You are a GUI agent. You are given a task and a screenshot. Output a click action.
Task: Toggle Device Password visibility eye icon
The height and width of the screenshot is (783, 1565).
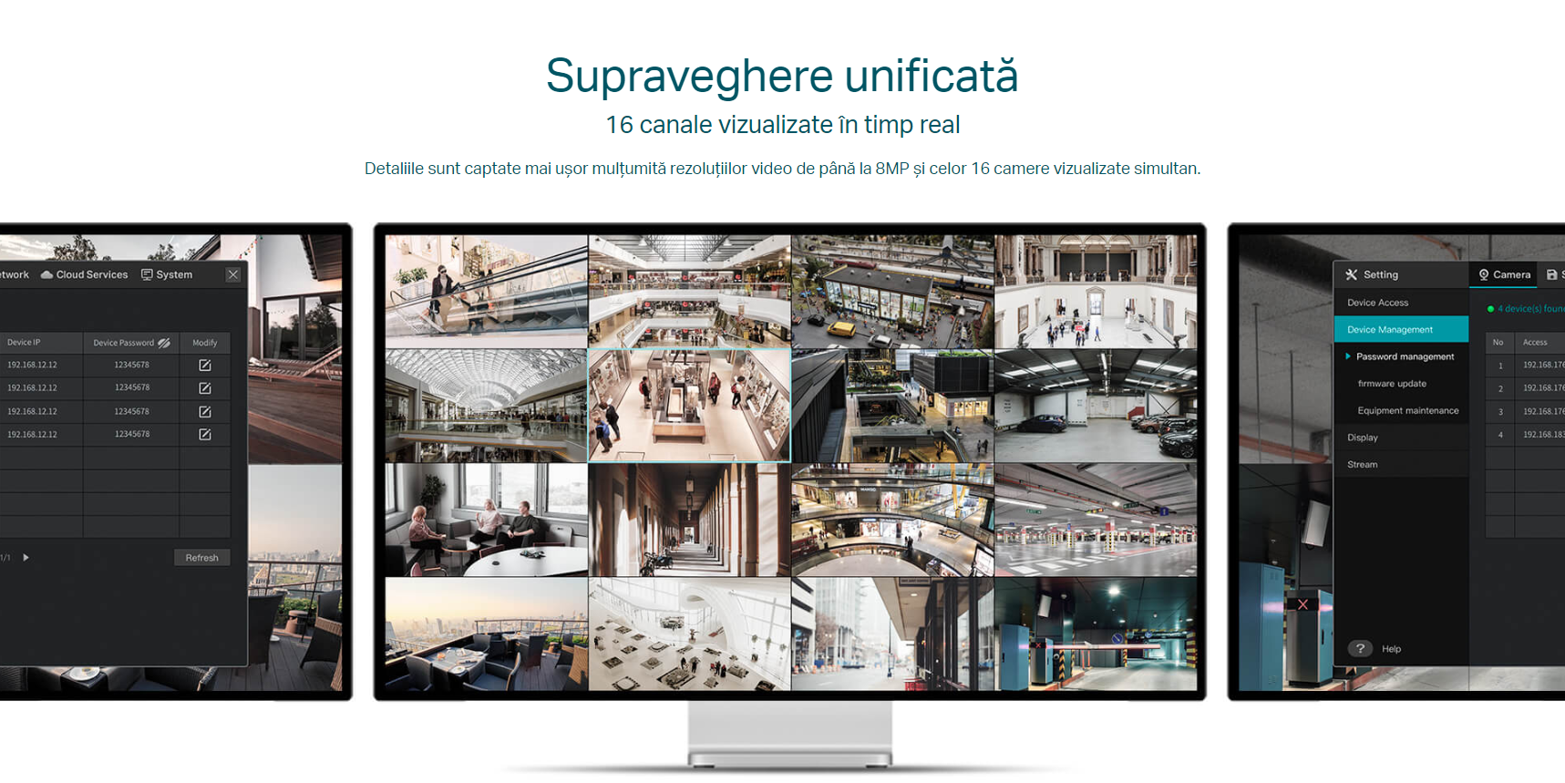(x=164, y=343)
